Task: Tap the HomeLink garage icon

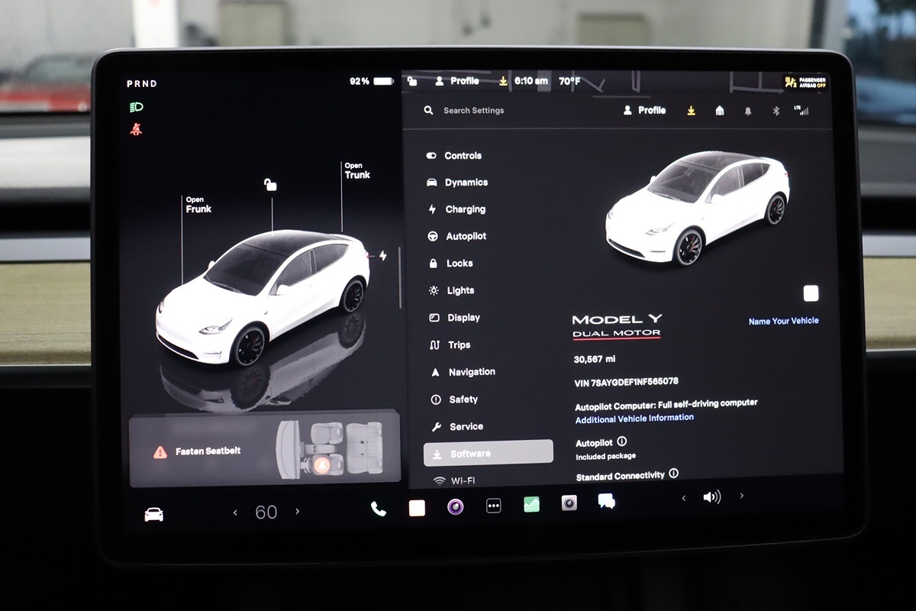Action: pyautogui.click(x=720, y=111)
